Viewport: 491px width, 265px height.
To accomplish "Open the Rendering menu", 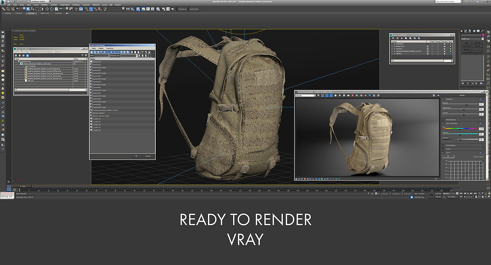I will pyautogui.click(x=76, y=5).
